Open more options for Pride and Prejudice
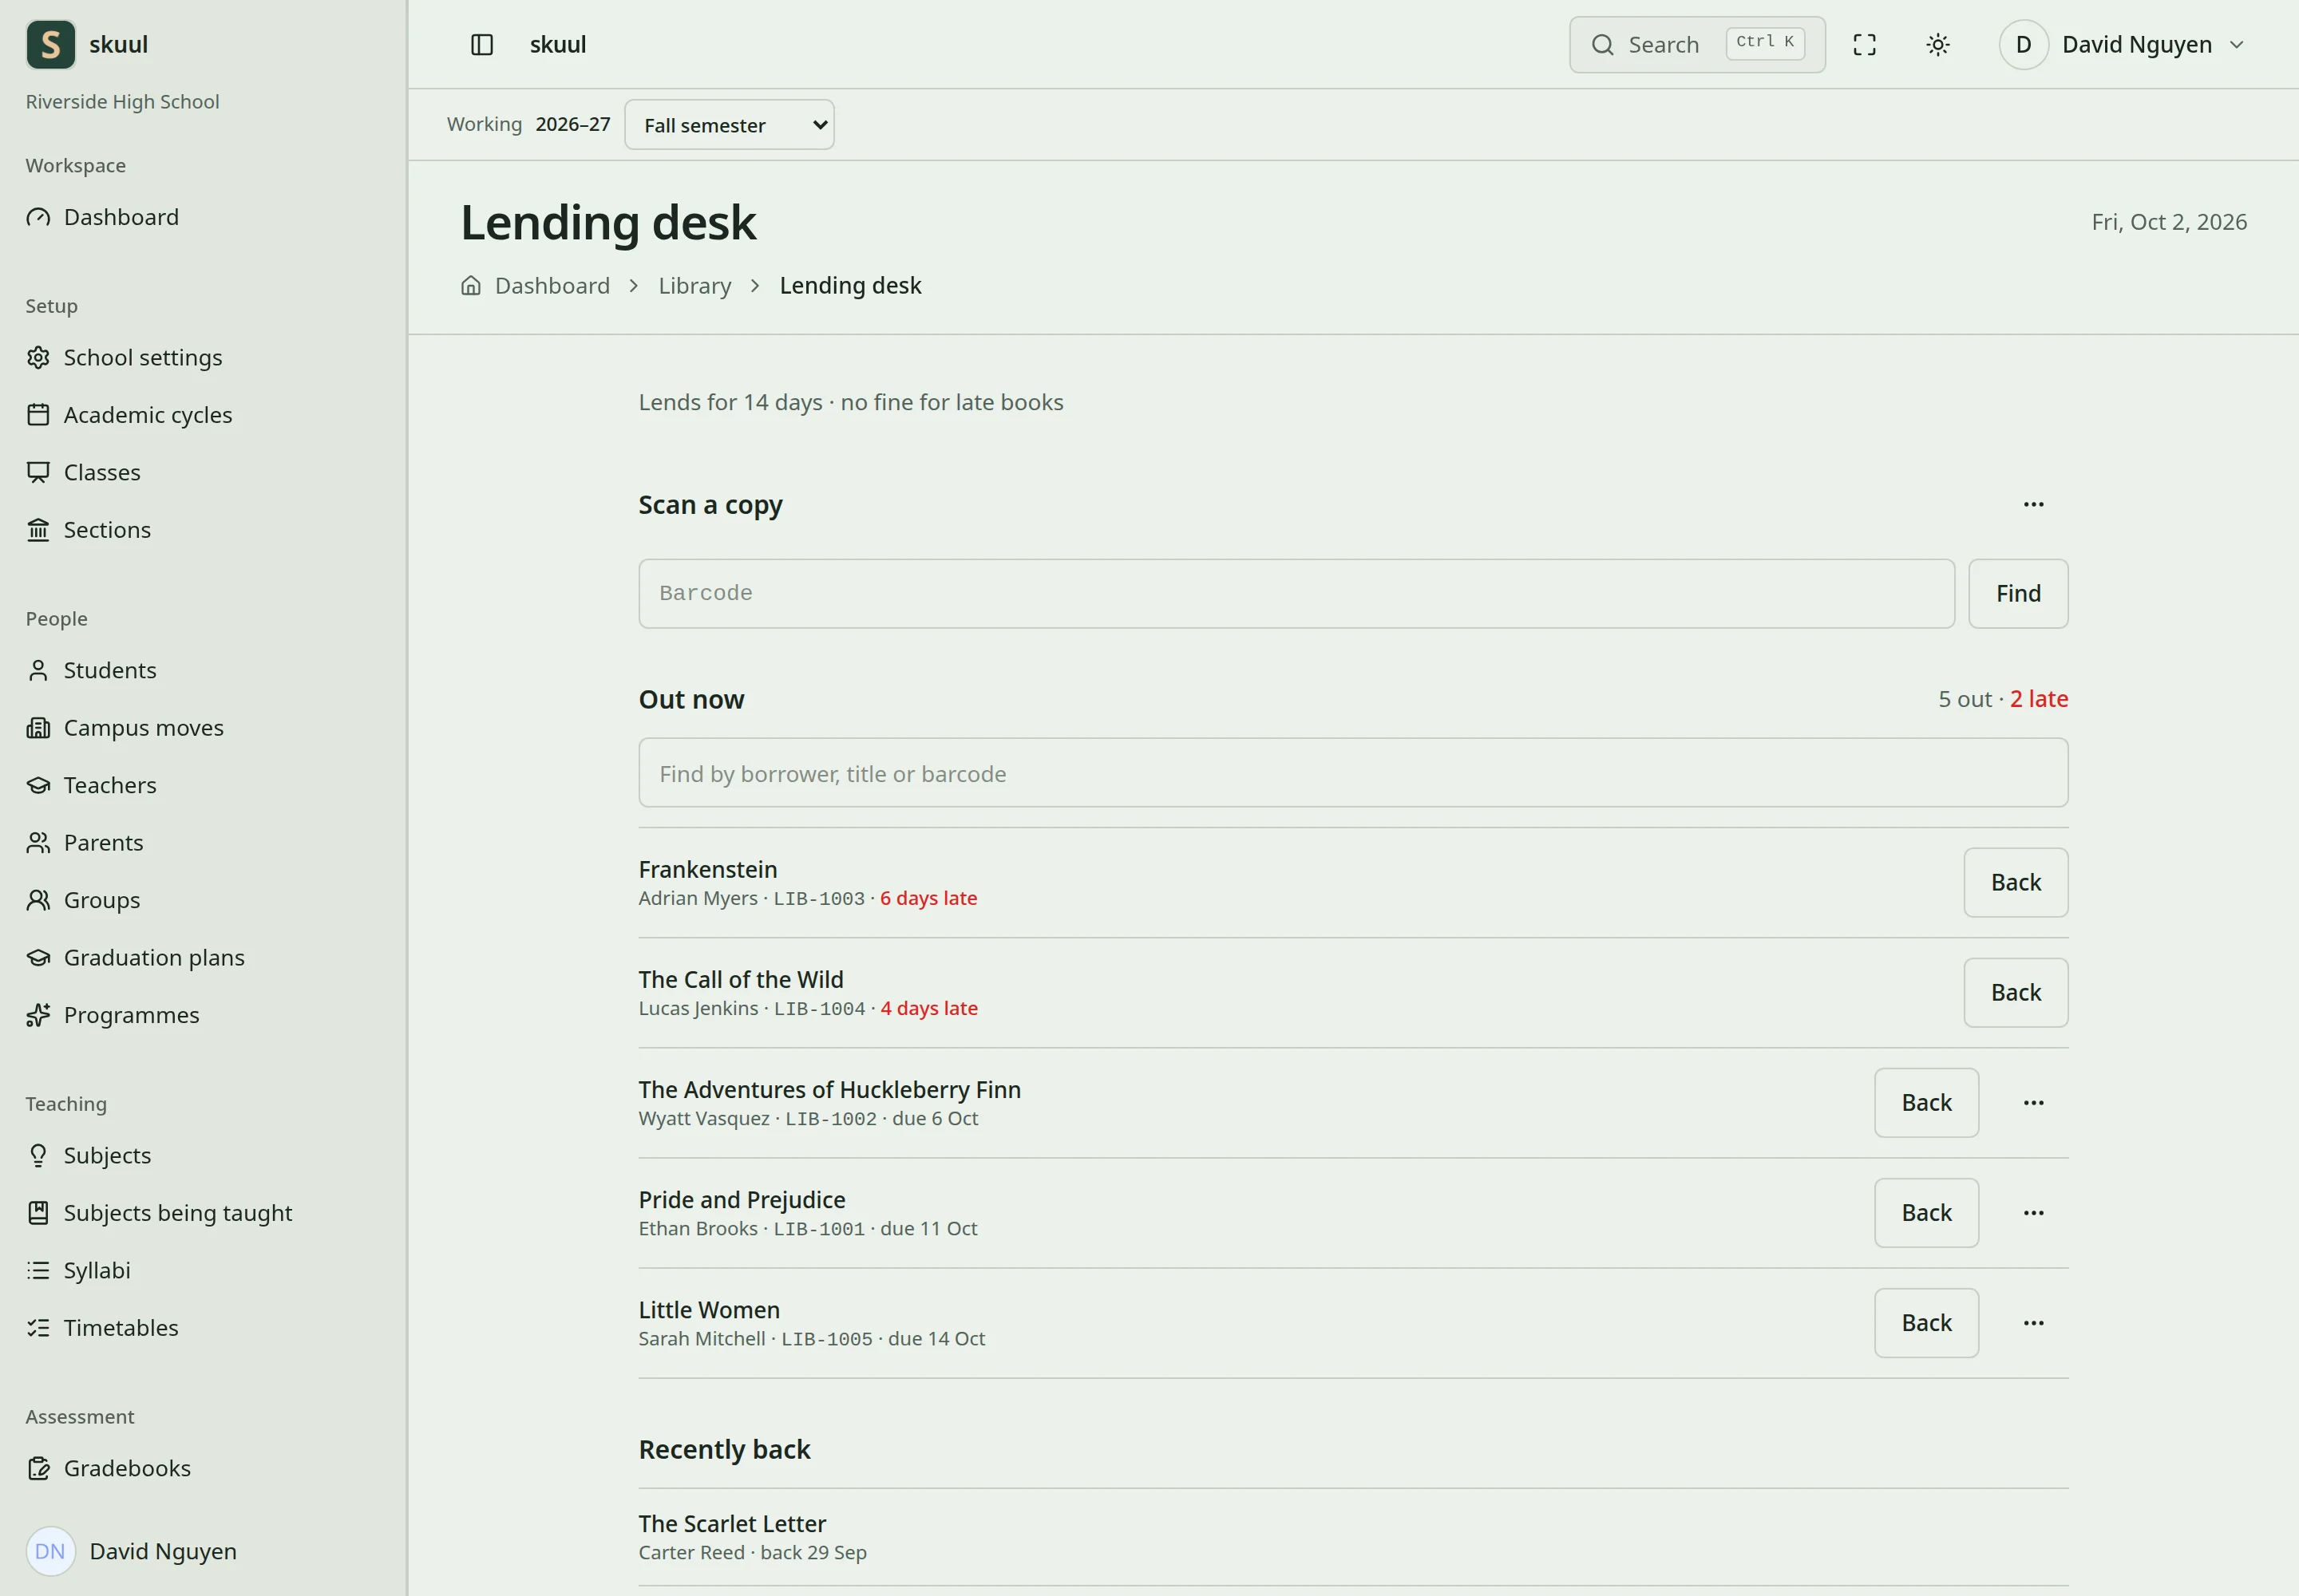The width and height of the screenshot is (2299, 1596). (x=2034, y=1212)
